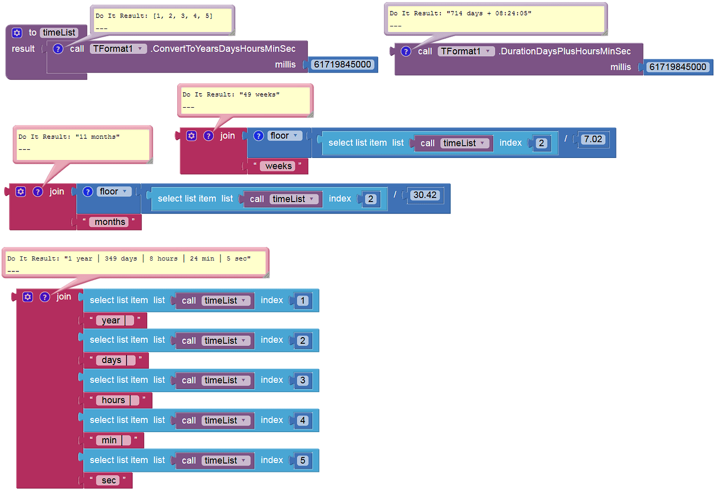This screenshot has height=491, width=715.
Task: Open TFormat1 dropdown in DurationDaysPlusHoursMinSec block
Action: (x=466, y=51)
